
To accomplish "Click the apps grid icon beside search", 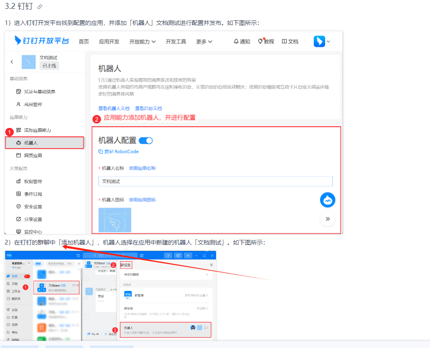I will coord(142,256).
